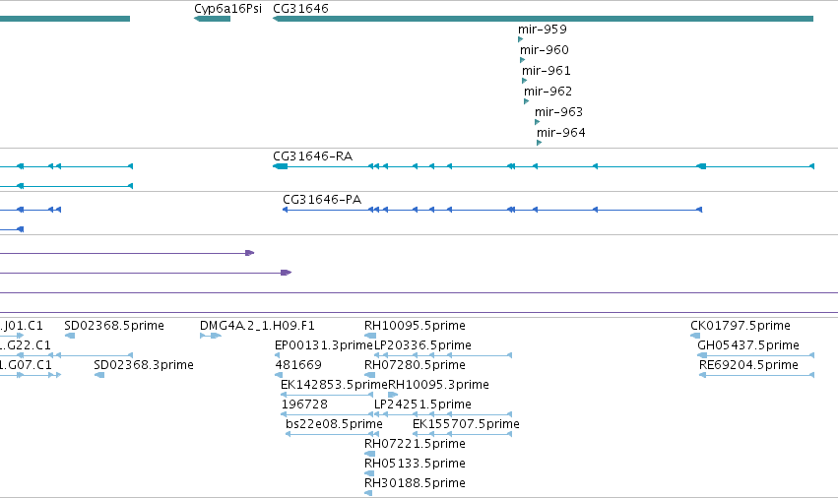The width and height of the screenshot is (838, 498).
Task: Select the SD02368.5prime EST label
Action: 114,326
